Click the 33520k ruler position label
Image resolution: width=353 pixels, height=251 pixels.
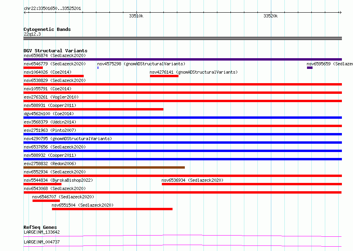(x=271, y=16)
